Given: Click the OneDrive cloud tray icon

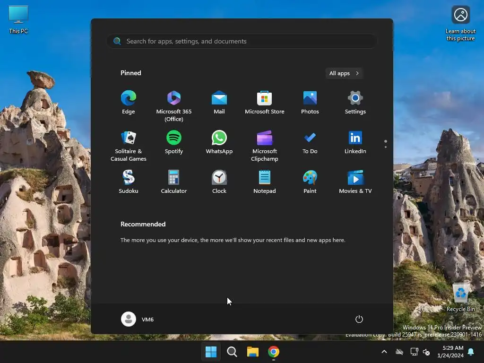Looking at the screenshot, I should [x=399, y=352].
